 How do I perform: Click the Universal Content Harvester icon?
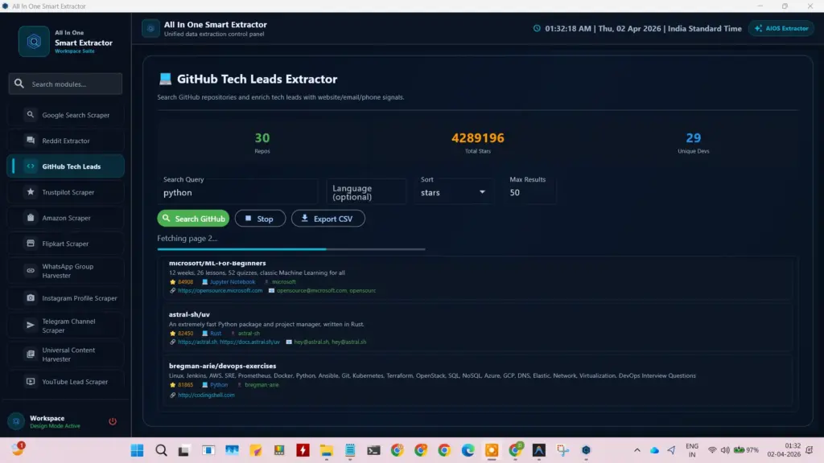coord(31,354)
